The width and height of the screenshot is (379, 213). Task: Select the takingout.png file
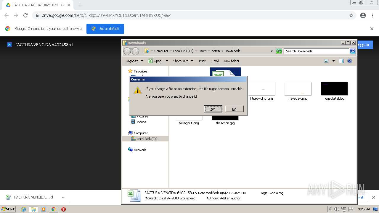click(x=189, y=123)
